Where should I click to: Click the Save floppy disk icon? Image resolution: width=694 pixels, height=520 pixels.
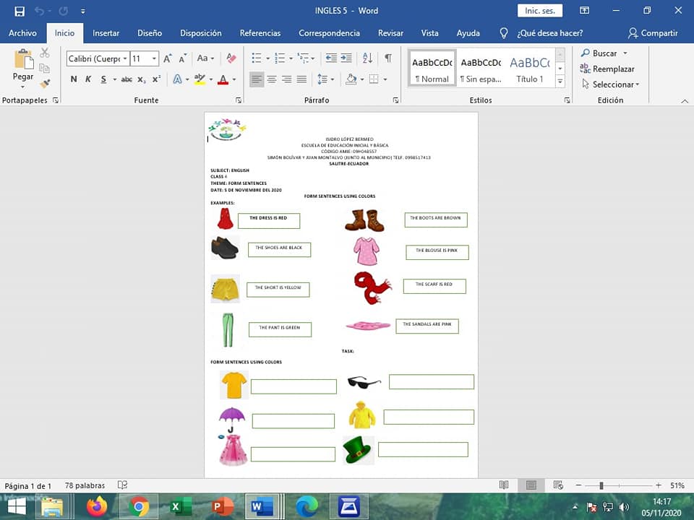coord(20,11)
